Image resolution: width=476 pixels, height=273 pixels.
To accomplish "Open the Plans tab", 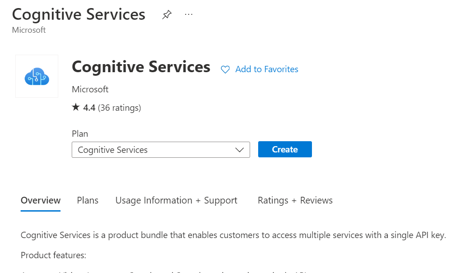I will coord(87,200).
